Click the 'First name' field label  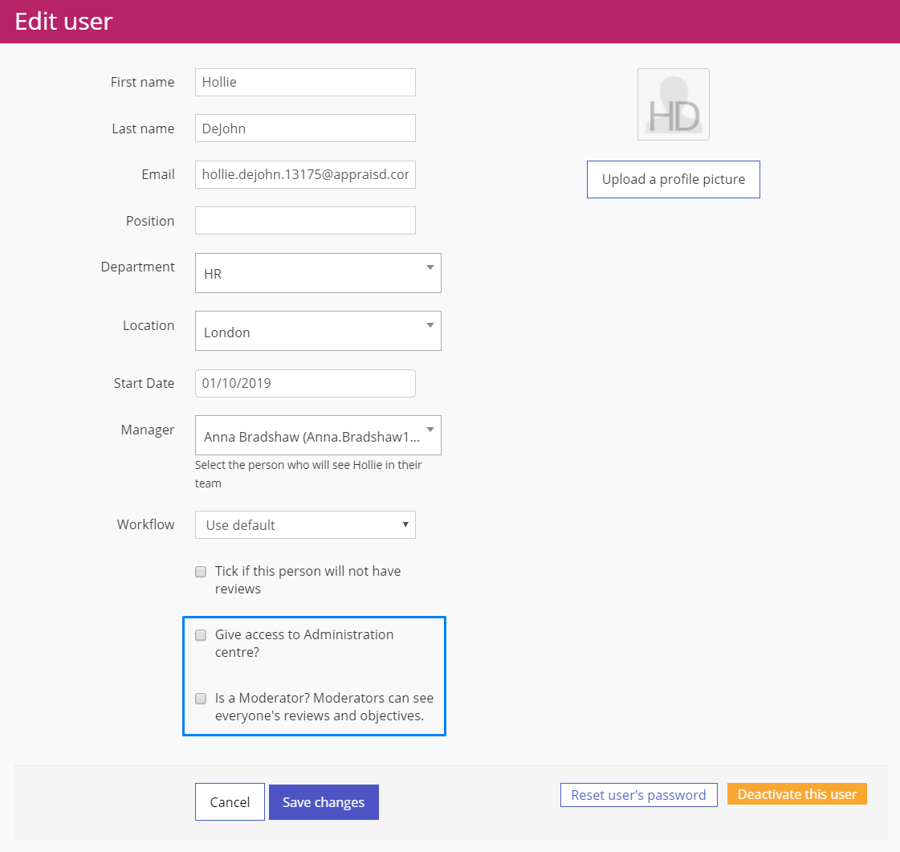pos(142,82)
